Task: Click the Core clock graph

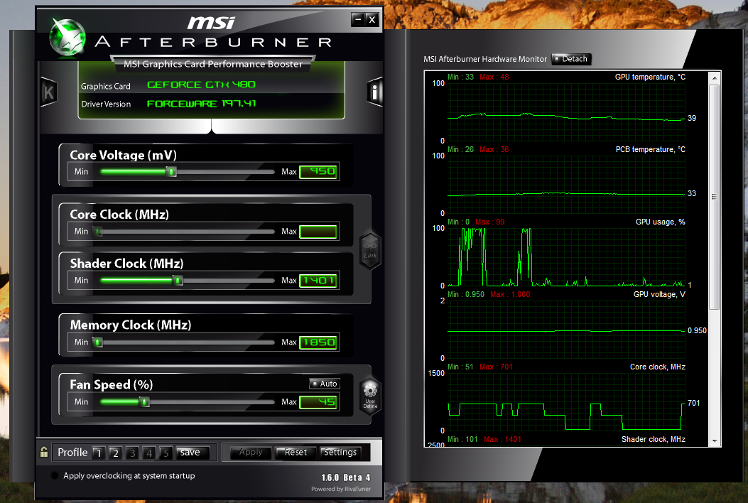Action: 566,402
